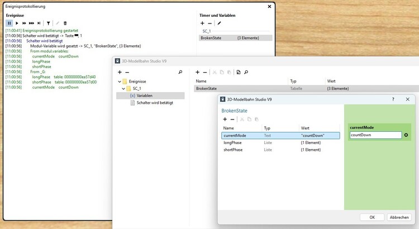Close the Ereignisprotokollierung window
The image size is (419, 229).
[x=269, y=6]
